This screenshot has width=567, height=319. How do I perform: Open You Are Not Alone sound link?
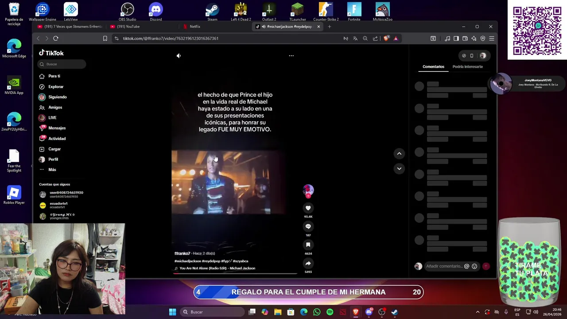pyautogui.click(x=217, y=268)
